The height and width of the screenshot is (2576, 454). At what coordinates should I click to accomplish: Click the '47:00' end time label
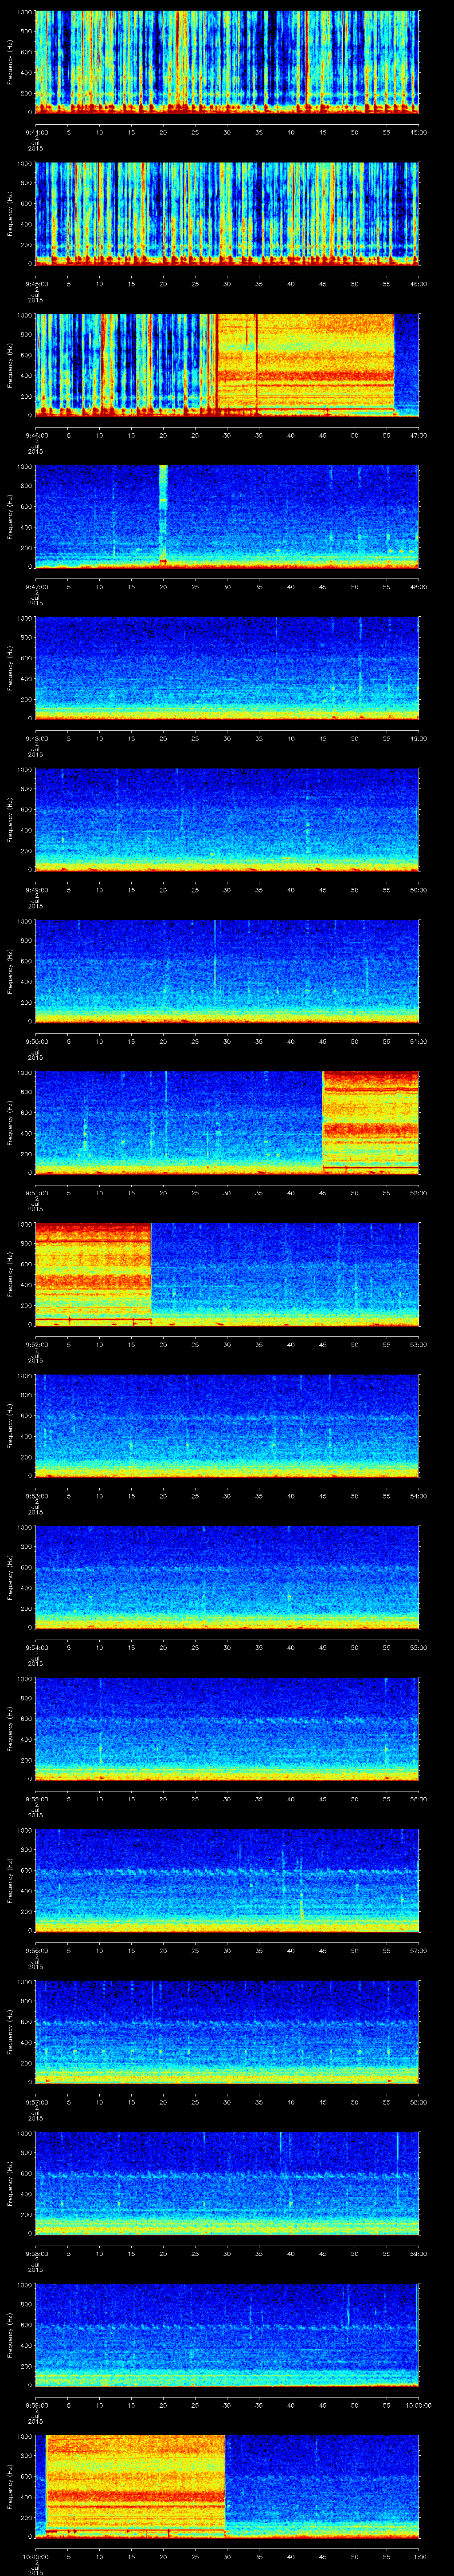[x=419, y=435]
